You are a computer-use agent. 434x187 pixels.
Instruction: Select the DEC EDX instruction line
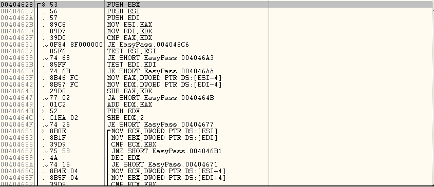pyautogui.click(x=125, y=158)
